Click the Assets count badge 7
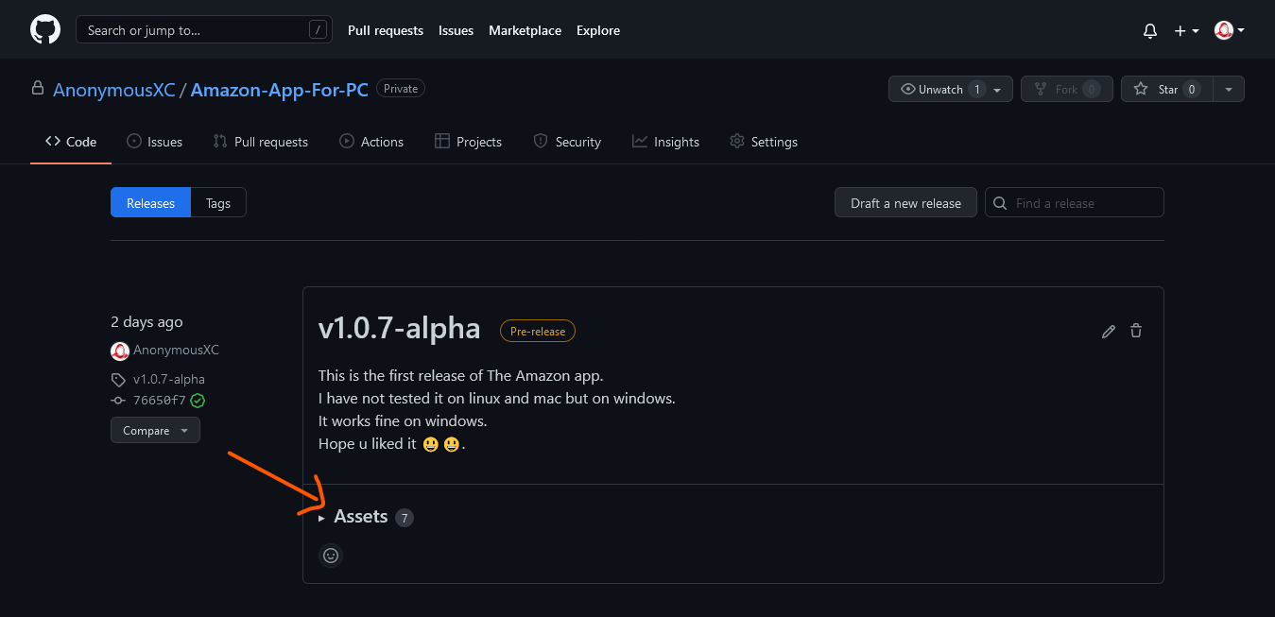The image size is (1275, 617). [405, 518]
